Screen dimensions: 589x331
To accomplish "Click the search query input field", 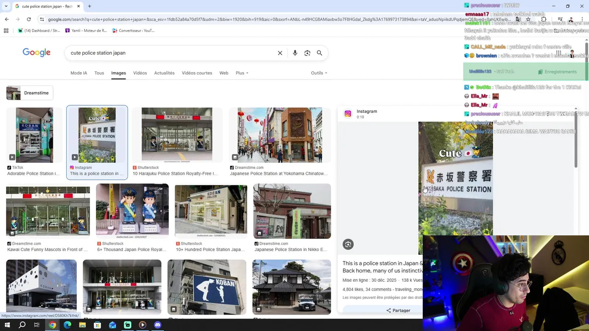I will pyautogui.click(x=170, y=53).
